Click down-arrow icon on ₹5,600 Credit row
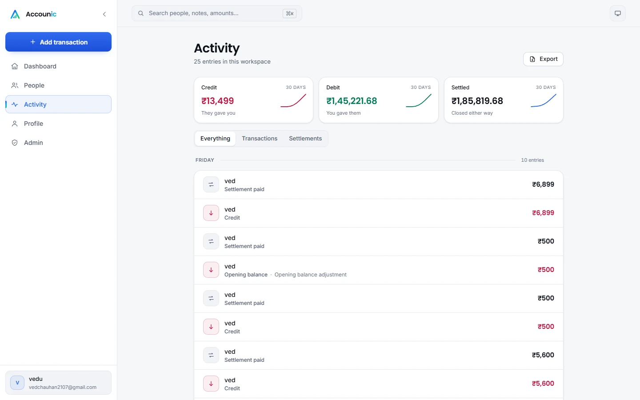The width and height of the screenshot is (640, 400). click(211, 384)
